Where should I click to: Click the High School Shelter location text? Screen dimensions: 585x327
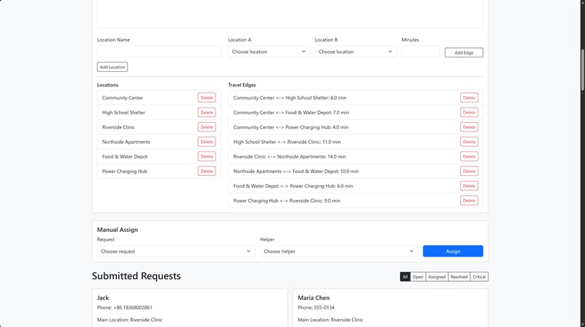tap(123, 113)
